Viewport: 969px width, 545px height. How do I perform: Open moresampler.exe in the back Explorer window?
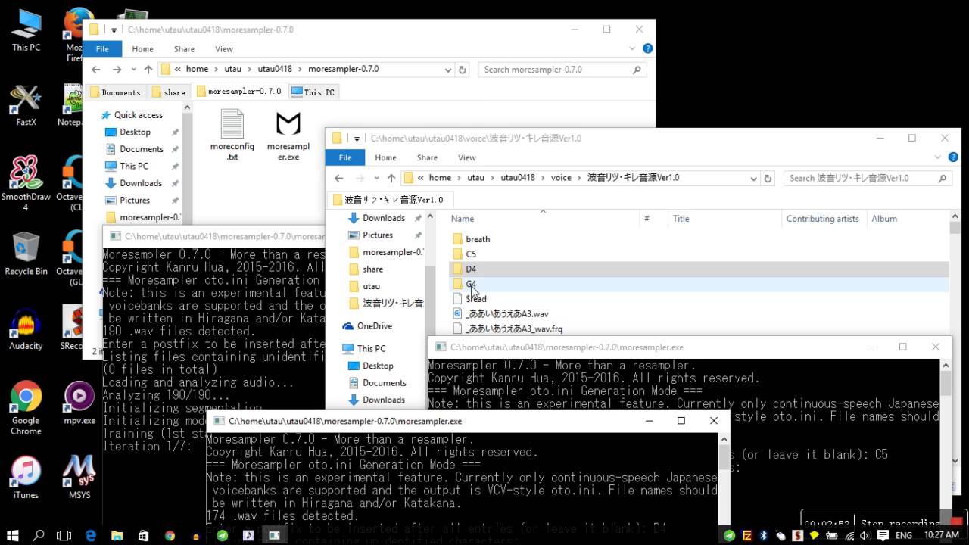(x=288, y=136)
